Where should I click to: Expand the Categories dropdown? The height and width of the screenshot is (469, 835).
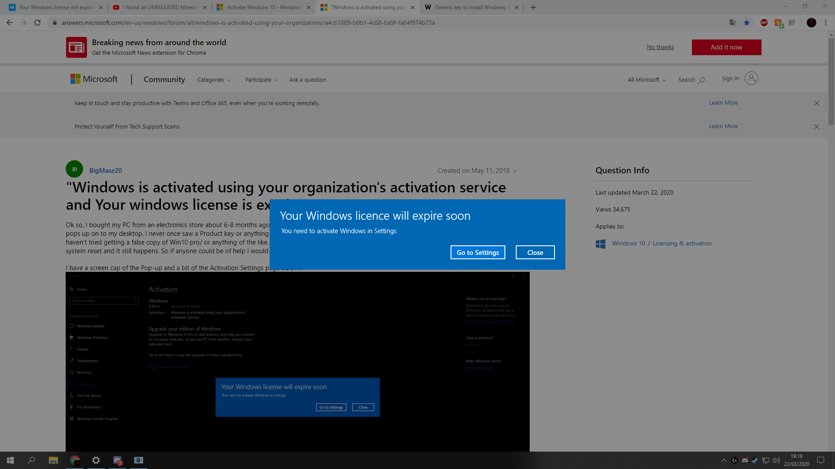(214, 80)
